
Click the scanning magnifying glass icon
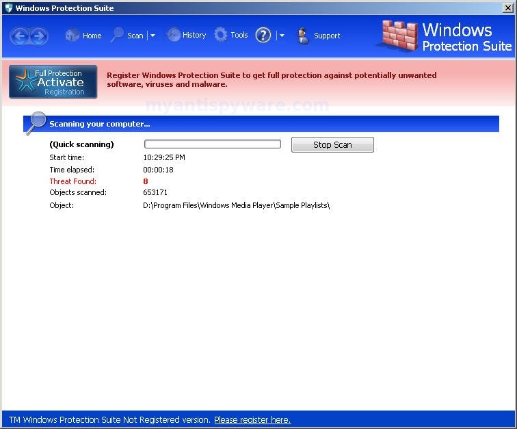[36, 122]
